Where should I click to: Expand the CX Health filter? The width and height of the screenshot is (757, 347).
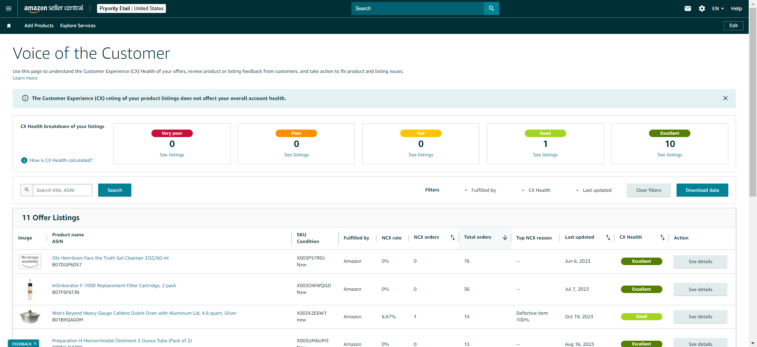(x=536, y=190)
